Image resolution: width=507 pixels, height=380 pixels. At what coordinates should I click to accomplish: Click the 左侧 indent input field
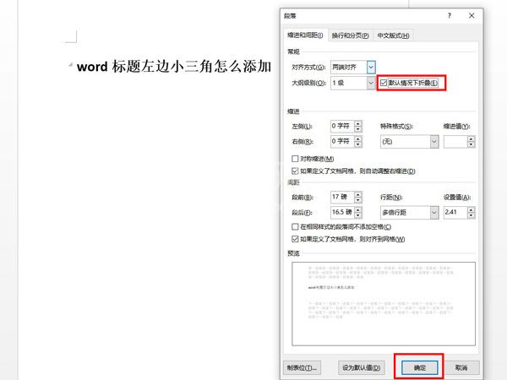click(x=342, y=126)
